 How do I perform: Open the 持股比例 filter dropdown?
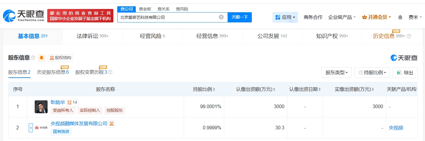pyautogui.click(x=372, y=73)
